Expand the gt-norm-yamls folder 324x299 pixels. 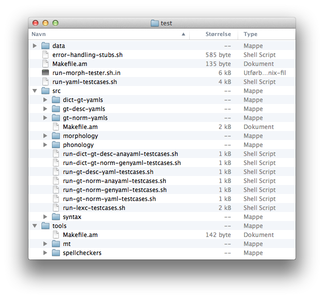click(45, 118)
